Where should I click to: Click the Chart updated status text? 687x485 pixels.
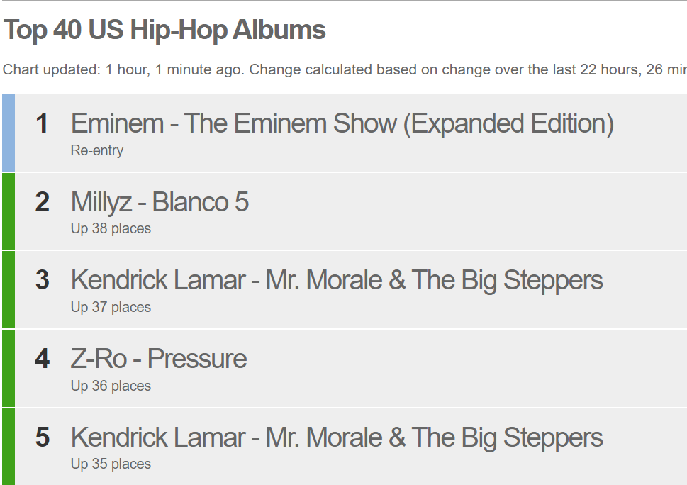point(345,69)
